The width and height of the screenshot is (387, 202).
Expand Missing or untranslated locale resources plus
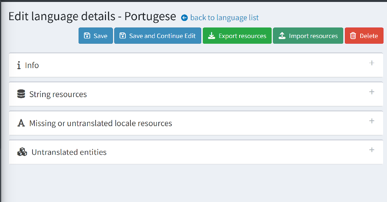click(372, 121)
